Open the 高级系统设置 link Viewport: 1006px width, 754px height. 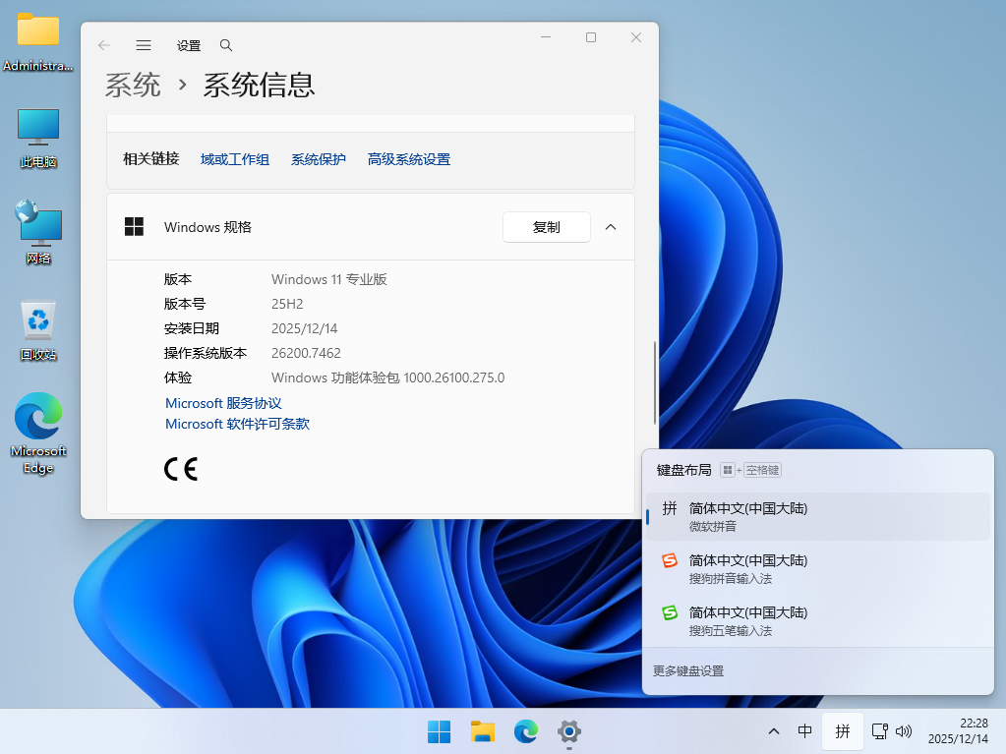[409, 159]
